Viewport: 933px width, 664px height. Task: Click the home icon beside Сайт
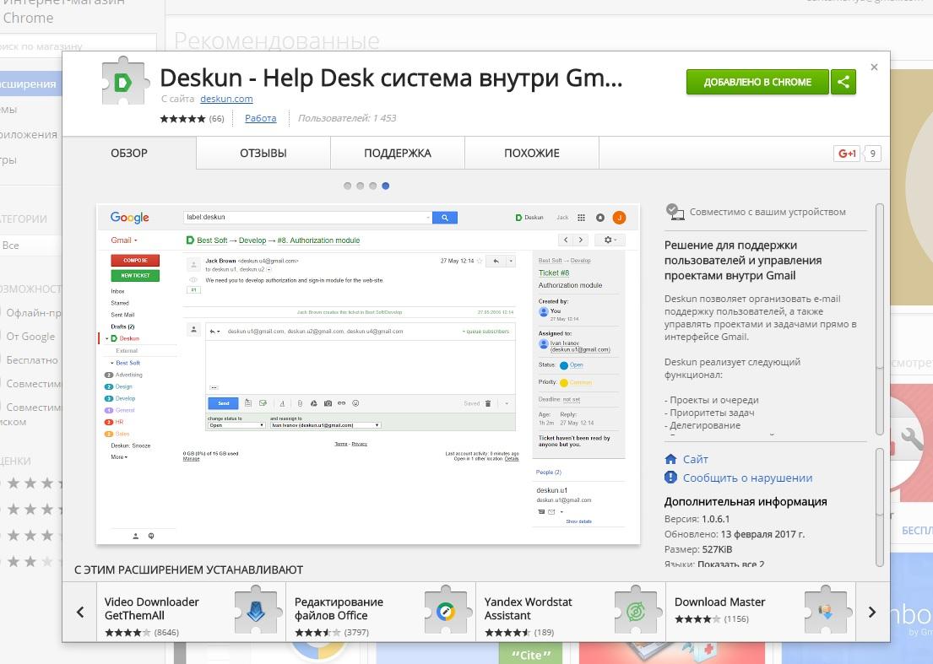(670, 459)
